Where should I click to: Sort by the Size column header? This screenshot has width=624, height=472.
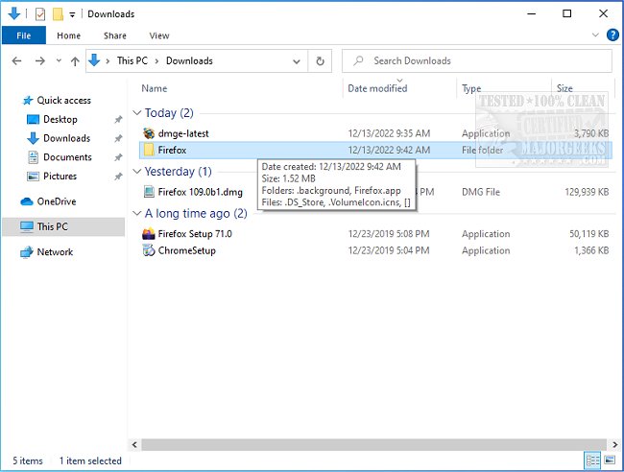564,88
